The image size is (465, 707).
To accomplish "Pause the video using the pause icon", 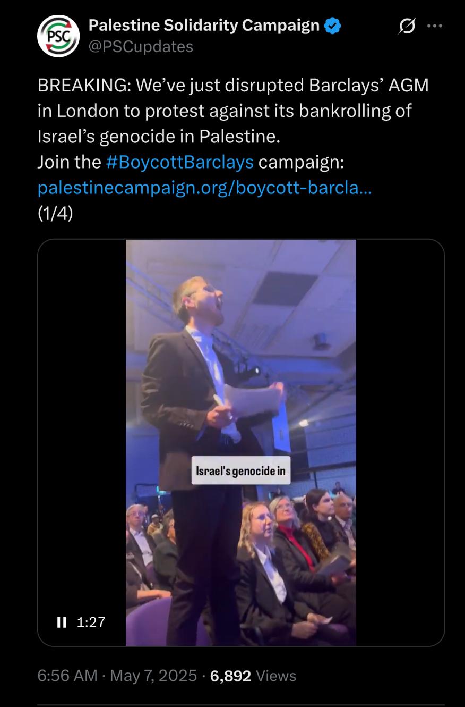I will point(62,622).
